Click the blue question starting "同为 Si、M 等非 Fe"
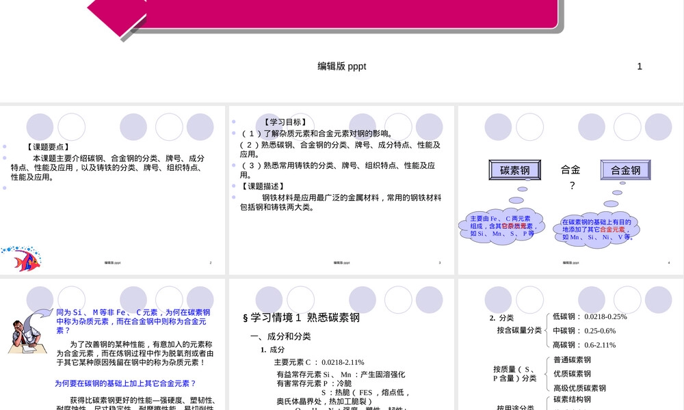The image size is (684, 410). tap(133, 321)
